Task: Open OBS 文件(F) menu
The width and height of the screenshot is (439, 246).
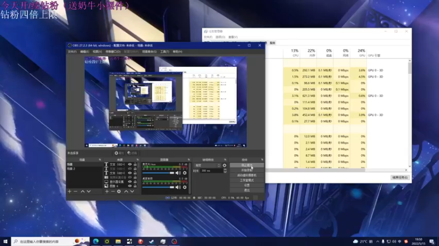Action: click(72, 51)
